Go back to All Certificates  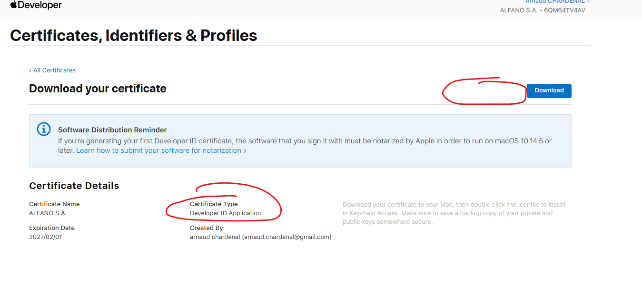[x=52, y=70]
